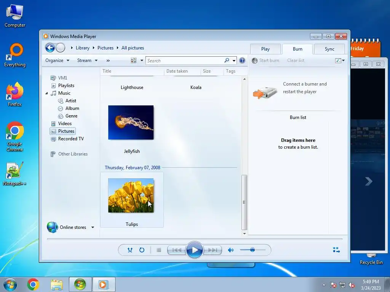This screenshot has height=292, width=390.
Task: Open the Everything desktop shortcut
Action: click(15, 55)
